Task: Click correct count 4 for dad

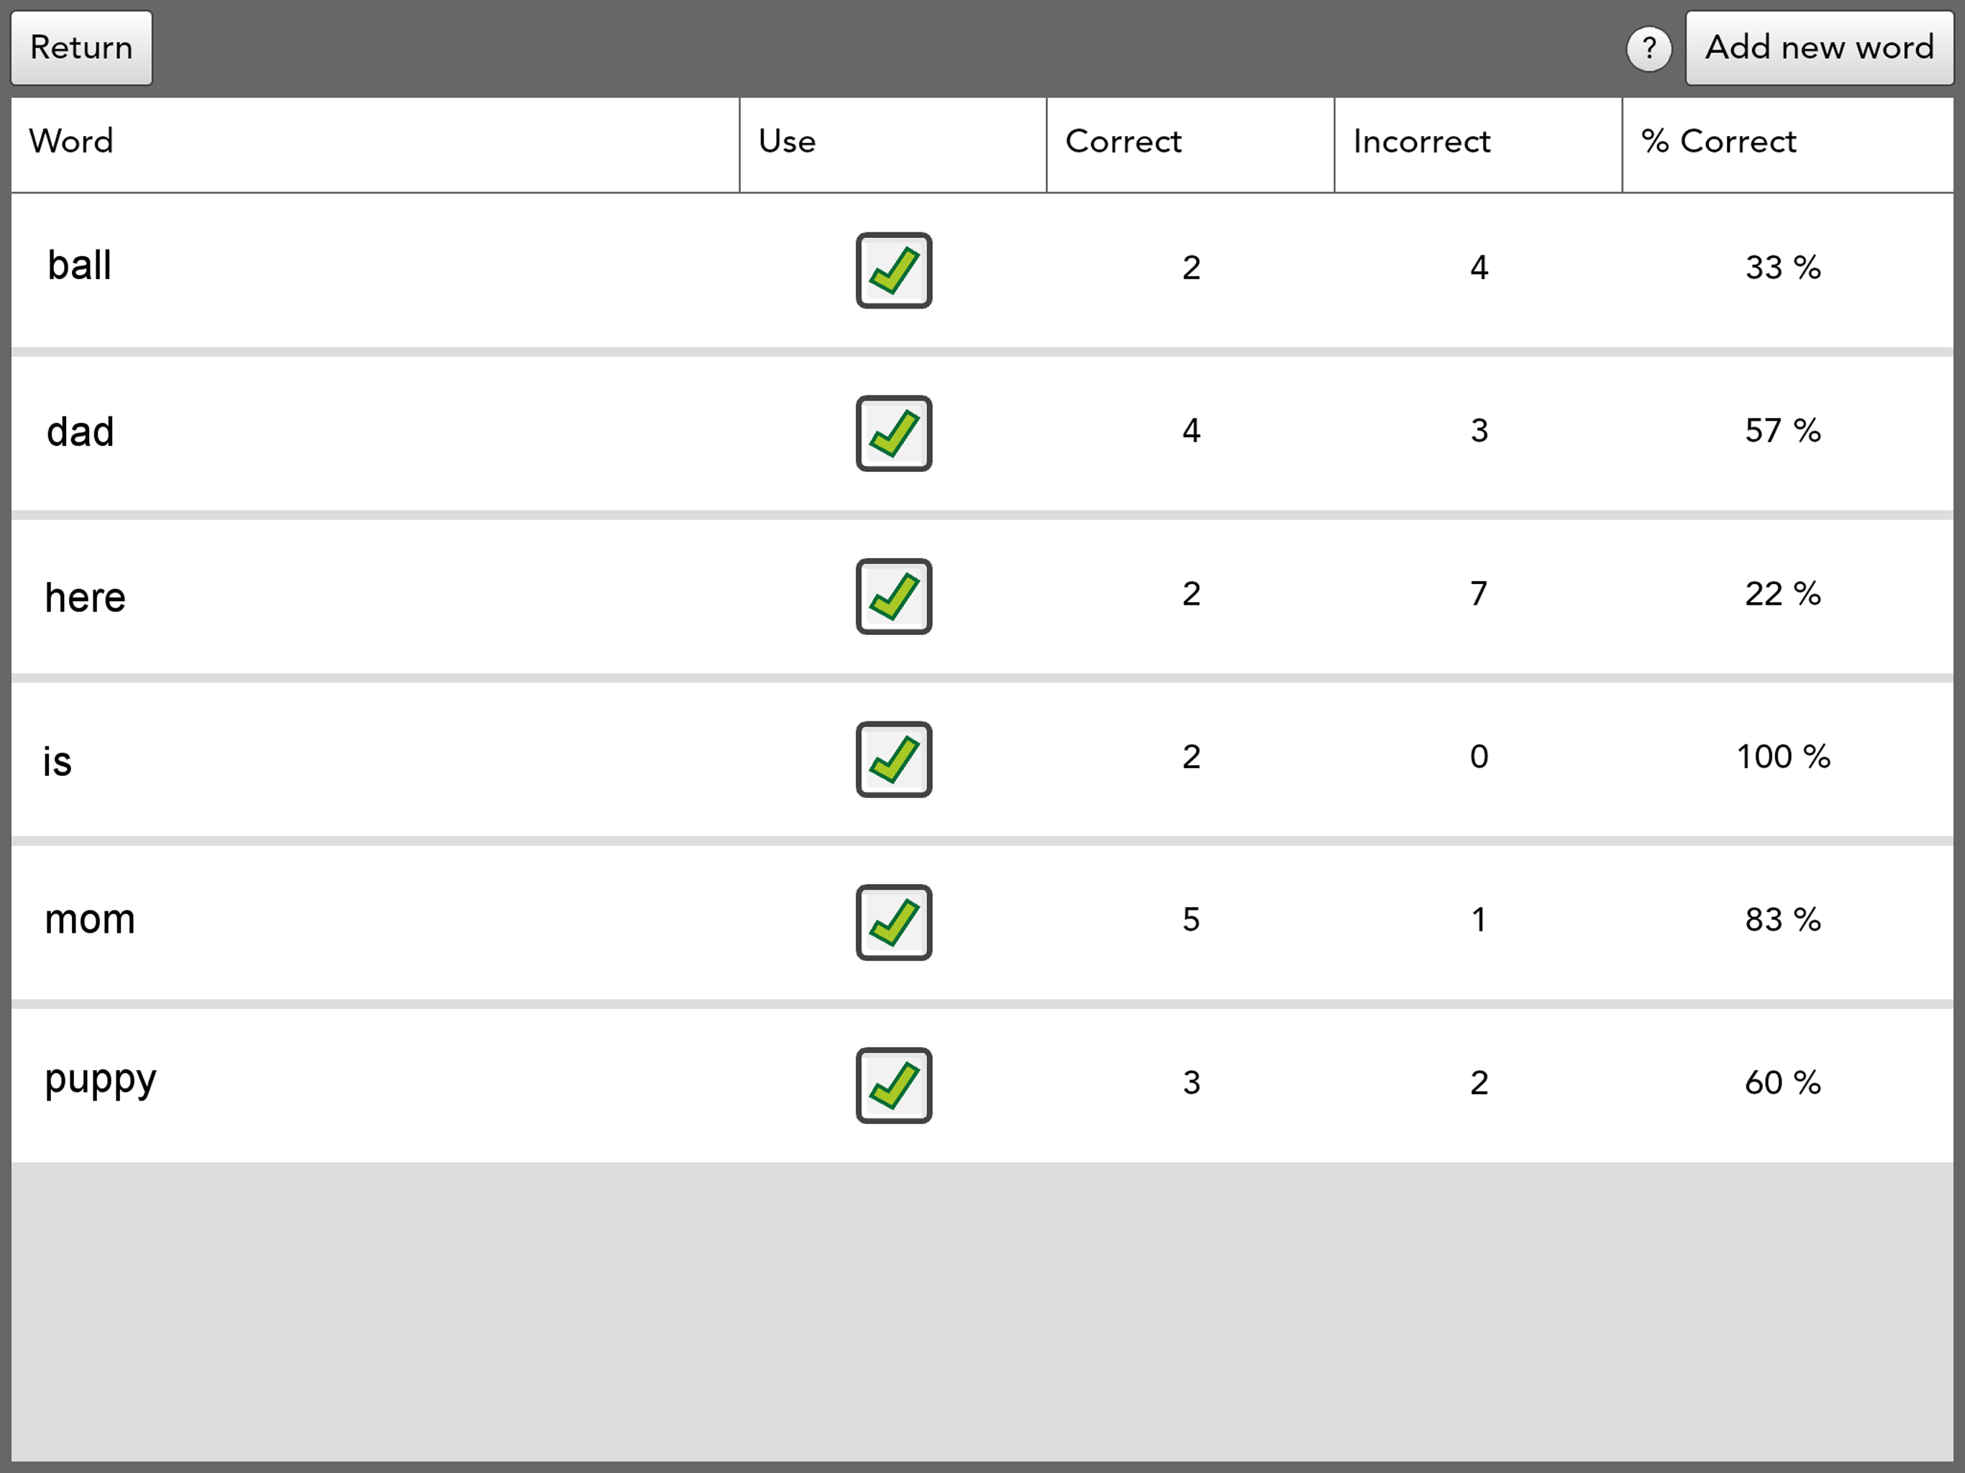Action: tap(1191, 431)
